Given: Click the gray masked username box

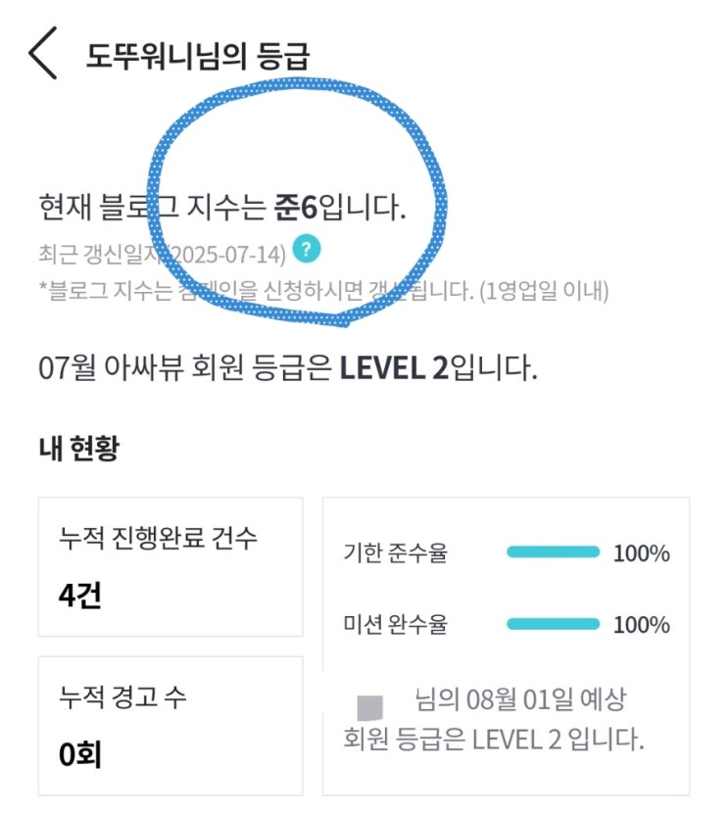Looking at the screenshot, I should [369, 705].
